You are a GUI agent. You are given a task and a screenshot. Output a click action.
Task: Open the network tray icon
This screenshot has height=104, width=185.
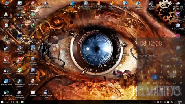pos(164,102)
